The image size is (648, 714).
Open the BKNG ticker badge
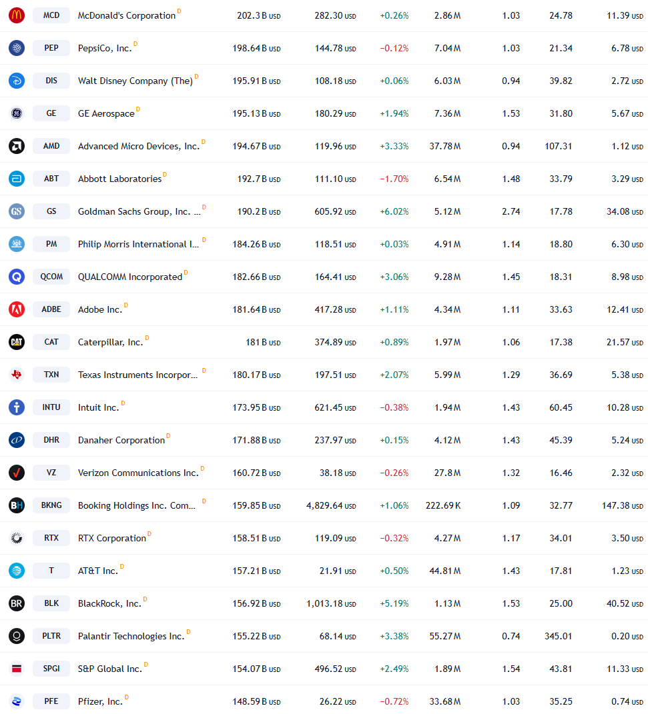(51, 505)
